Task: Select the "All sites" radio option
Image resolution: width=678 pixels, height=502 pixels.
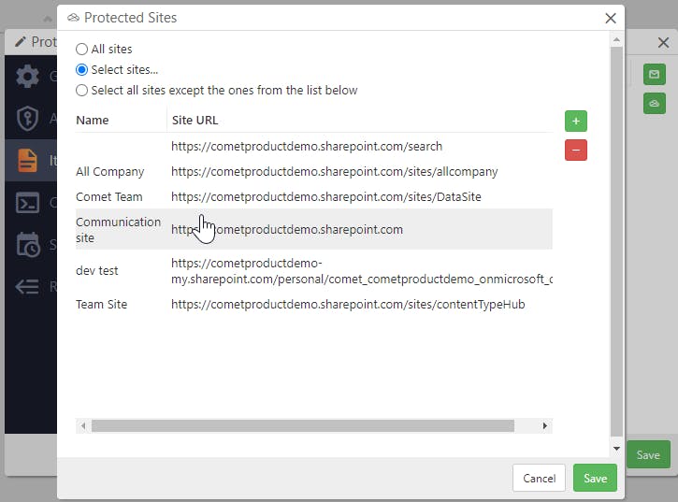Action: click(x=82, y=49)
